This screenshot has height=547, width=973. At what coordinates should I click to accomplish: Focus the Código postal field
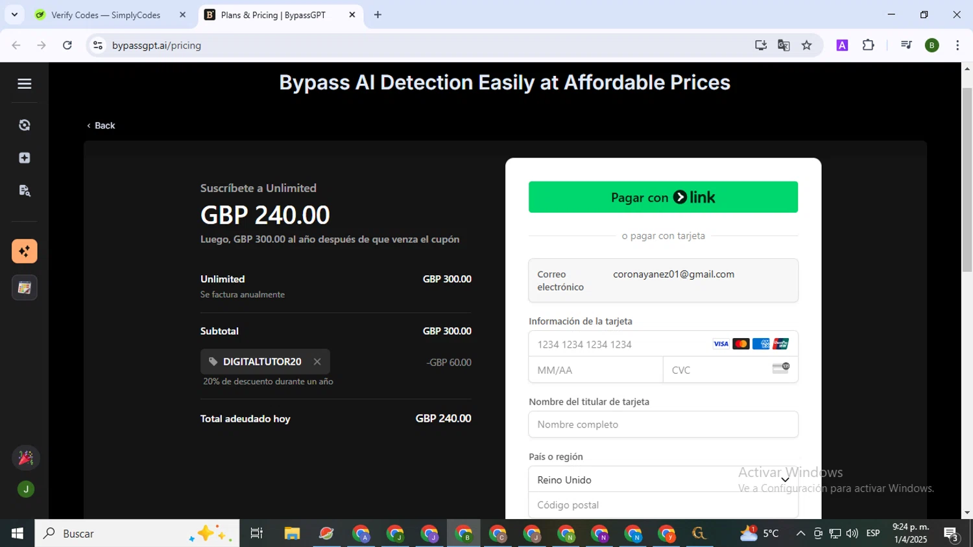pyautogui.click(x=663, y=505)
